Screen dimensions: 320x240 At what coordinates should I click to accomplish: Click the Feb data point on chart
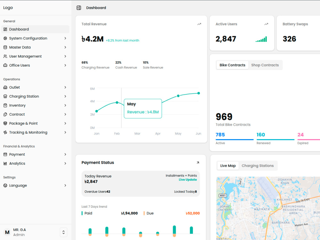point(117,102)
